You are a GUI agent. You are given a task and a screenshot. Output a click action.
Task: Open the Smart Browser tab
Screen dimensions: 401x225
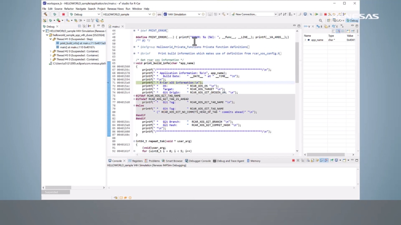click(172, 161)
